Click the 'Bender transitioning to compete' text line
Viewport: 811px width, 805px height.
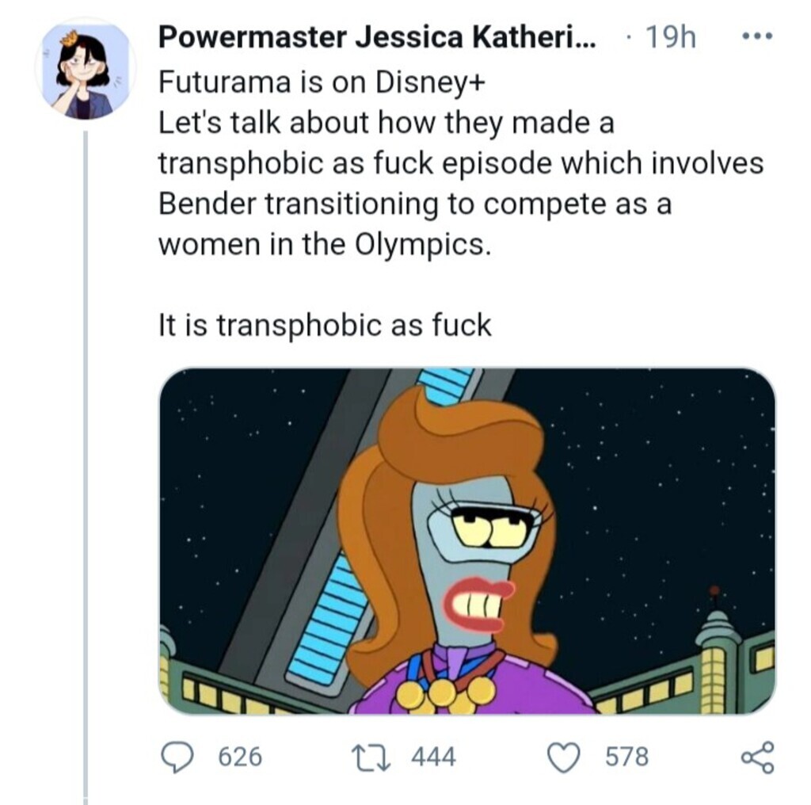[x=414, y=204]
